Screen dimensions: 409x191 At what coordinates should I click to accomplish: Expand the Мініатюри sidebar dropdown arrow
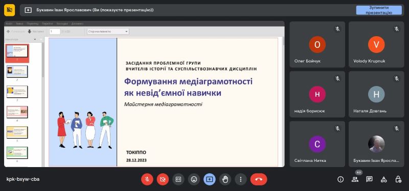(35, 40)
